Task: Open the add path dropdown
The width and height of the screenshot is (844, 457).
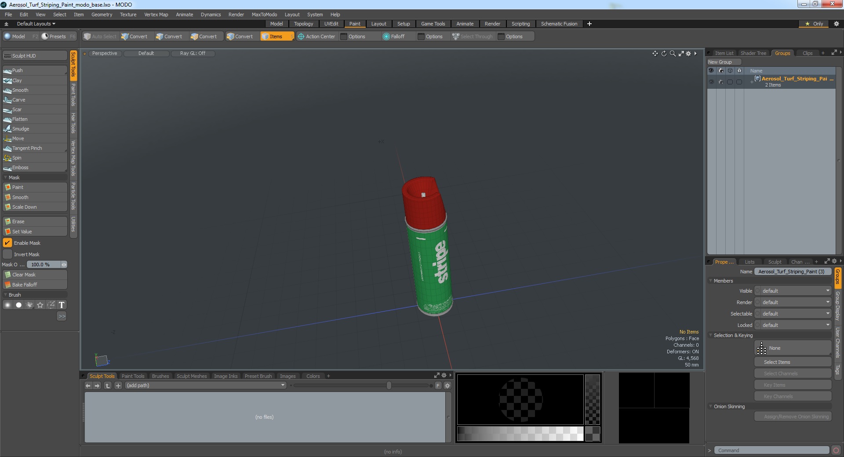Action: 206,385
